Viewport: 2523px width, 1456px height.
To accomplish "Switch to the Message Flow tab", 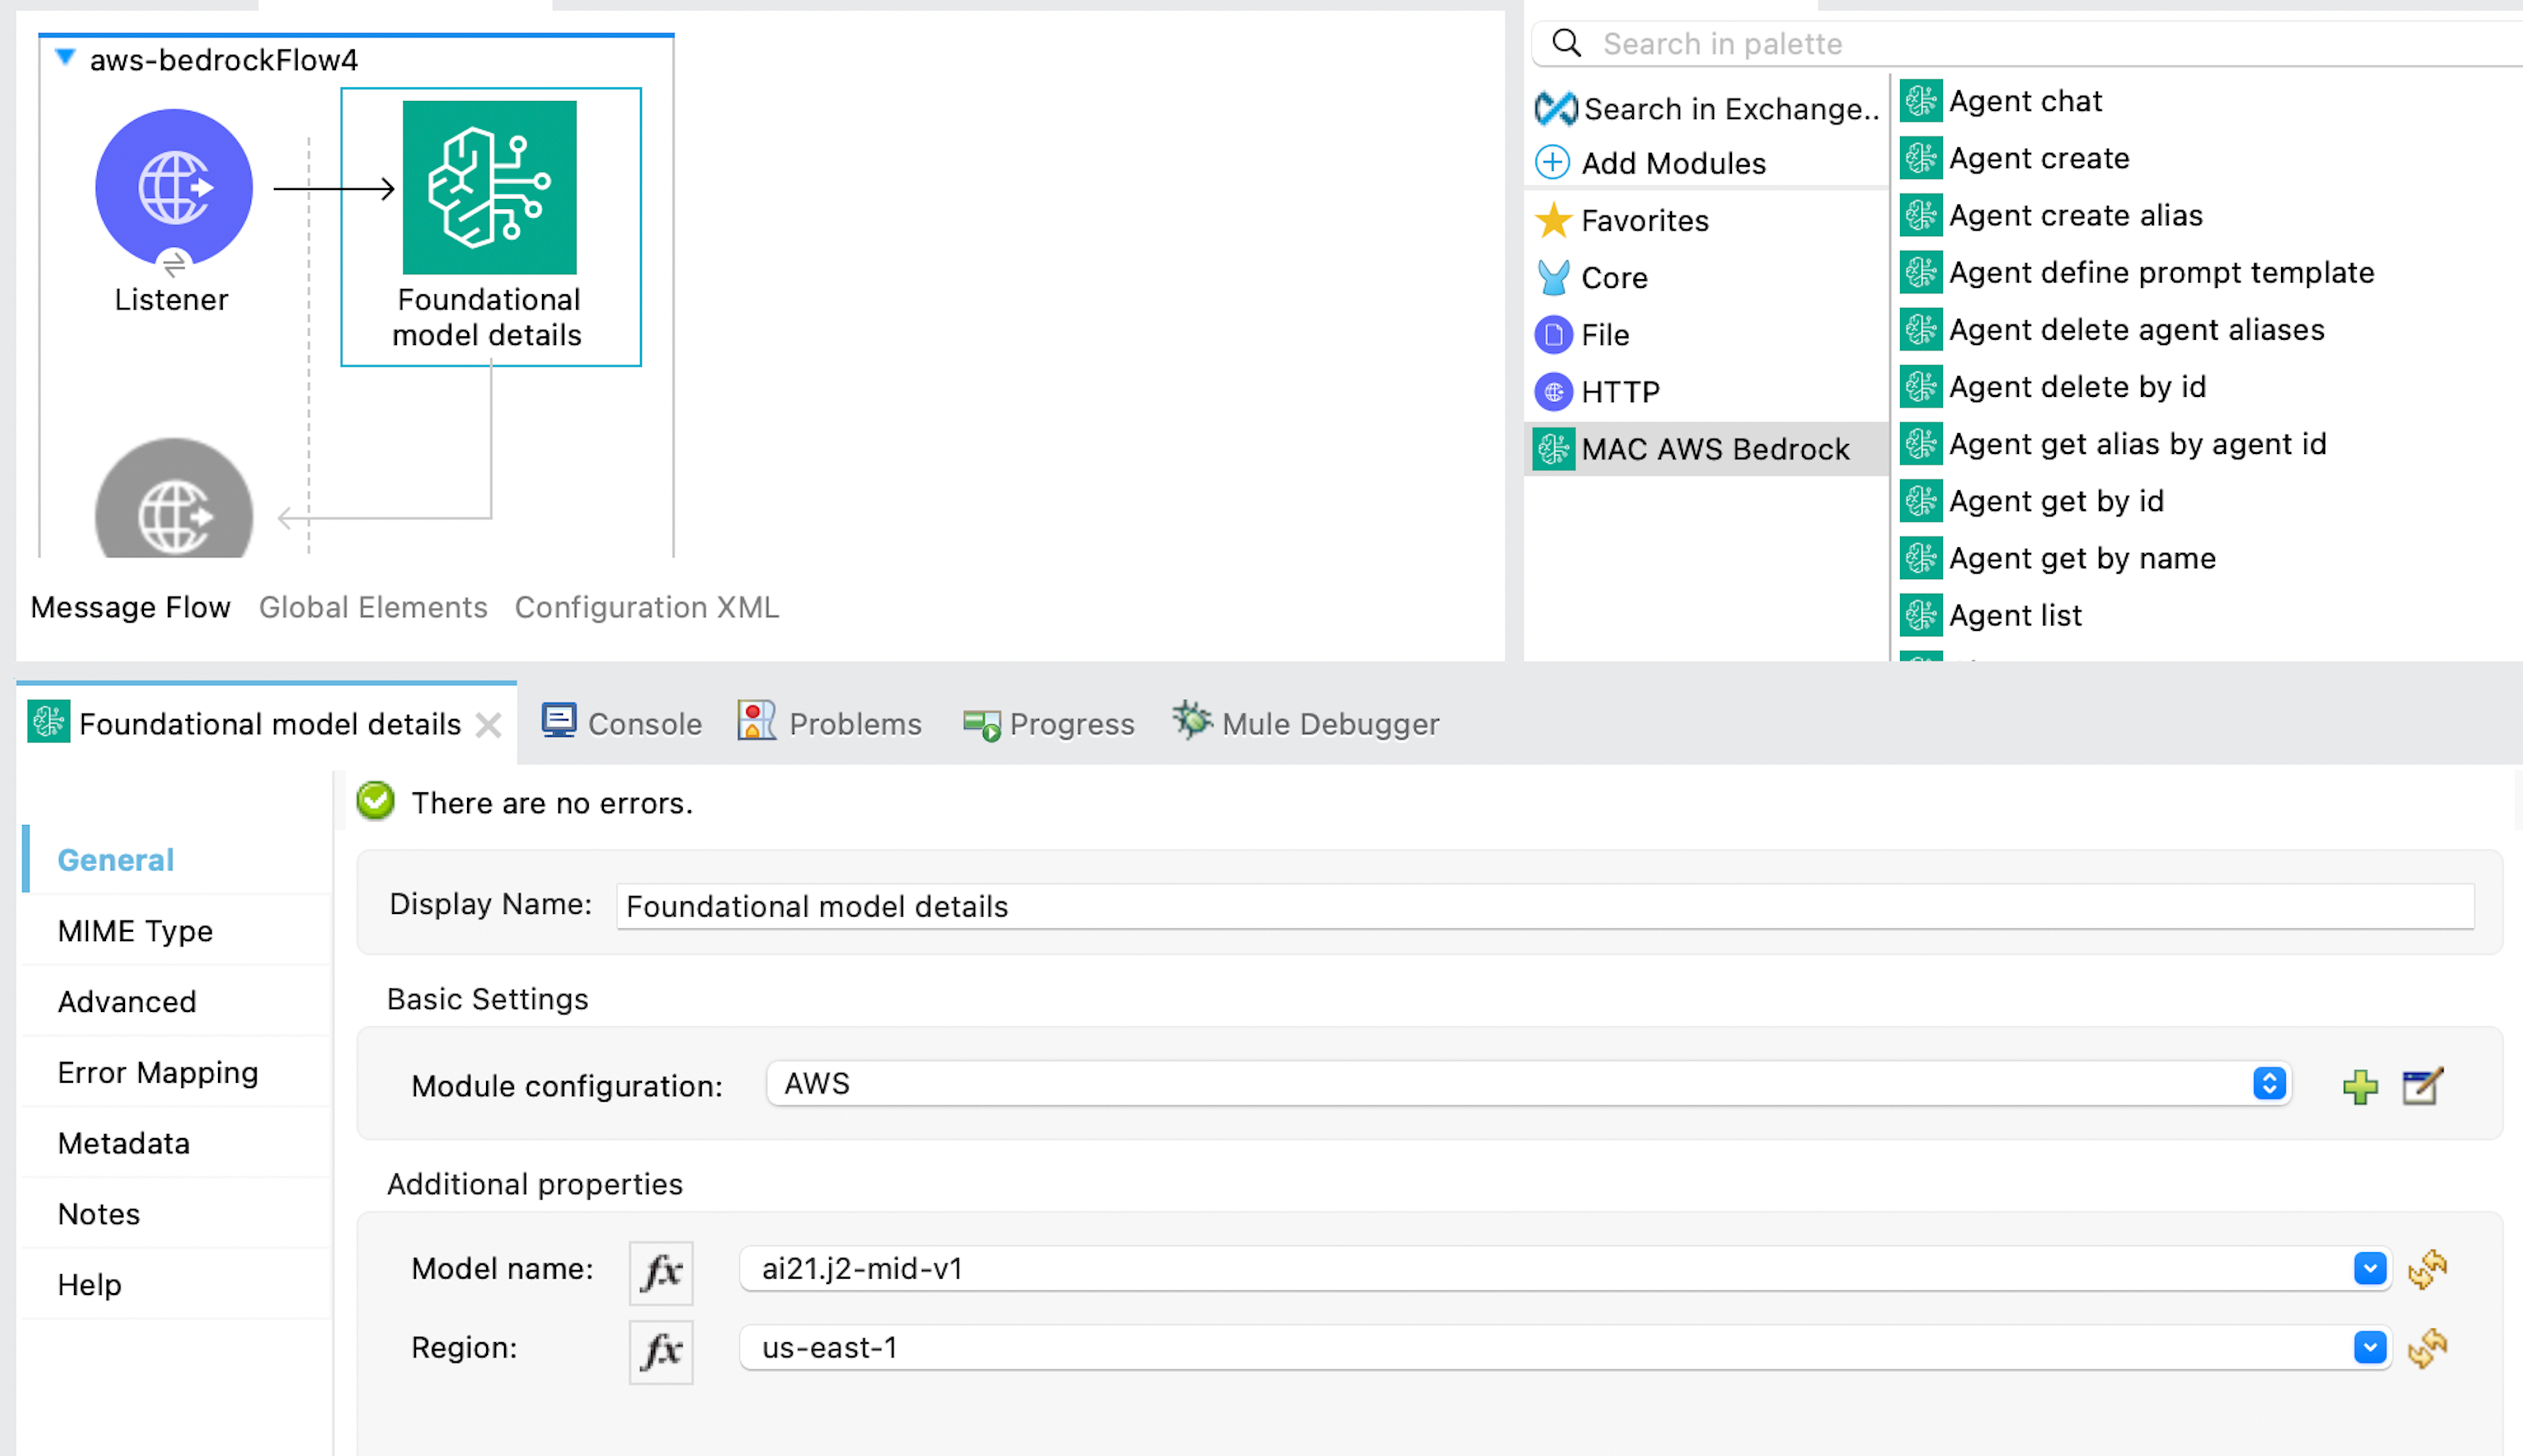I will click(x=130, y=607).
